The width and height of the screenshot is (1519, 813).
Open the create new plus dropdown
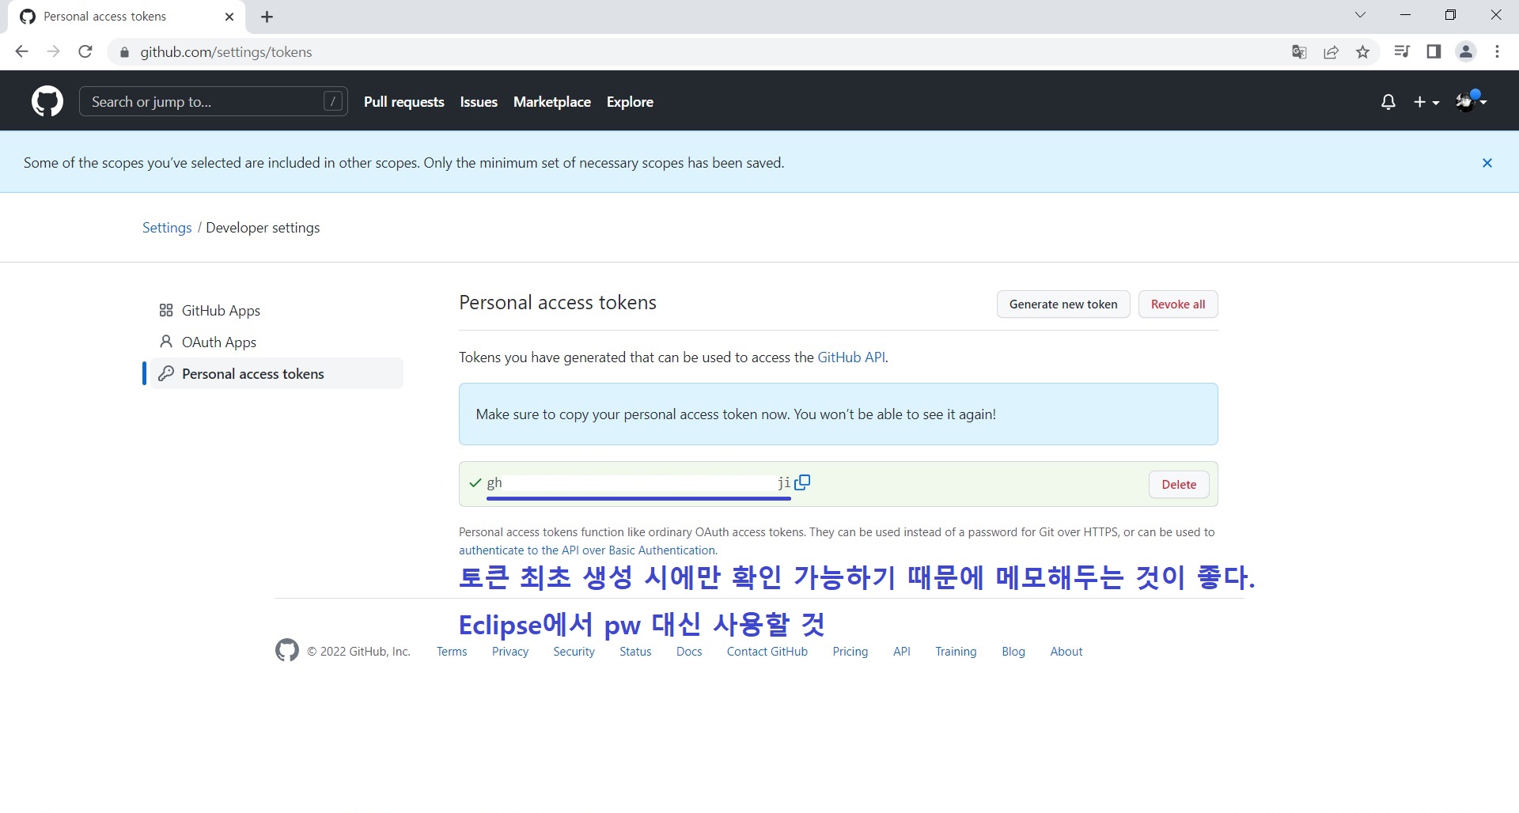tap(1426, 102)
